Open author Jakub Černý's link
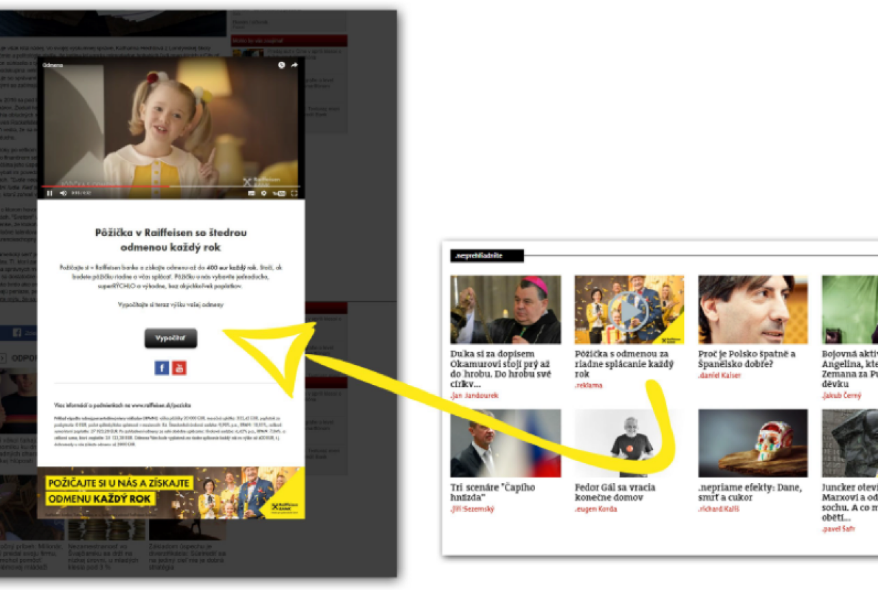Viewport: 878px width, 590px height. [842, 396]
